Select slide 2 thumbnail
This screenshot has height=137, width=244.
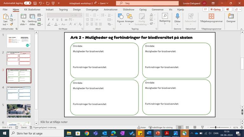tap(19, 58)
